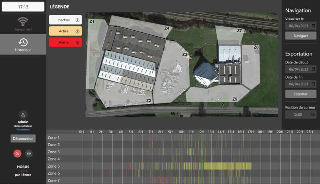
Task: Click the 12H marker on timeline
Action: [x=201, y=132]
